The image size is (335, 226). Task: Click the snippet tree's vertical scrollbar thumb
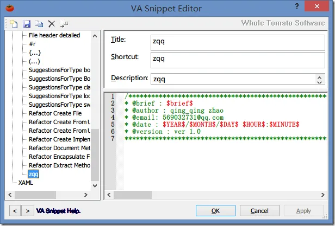pos(95,154)
